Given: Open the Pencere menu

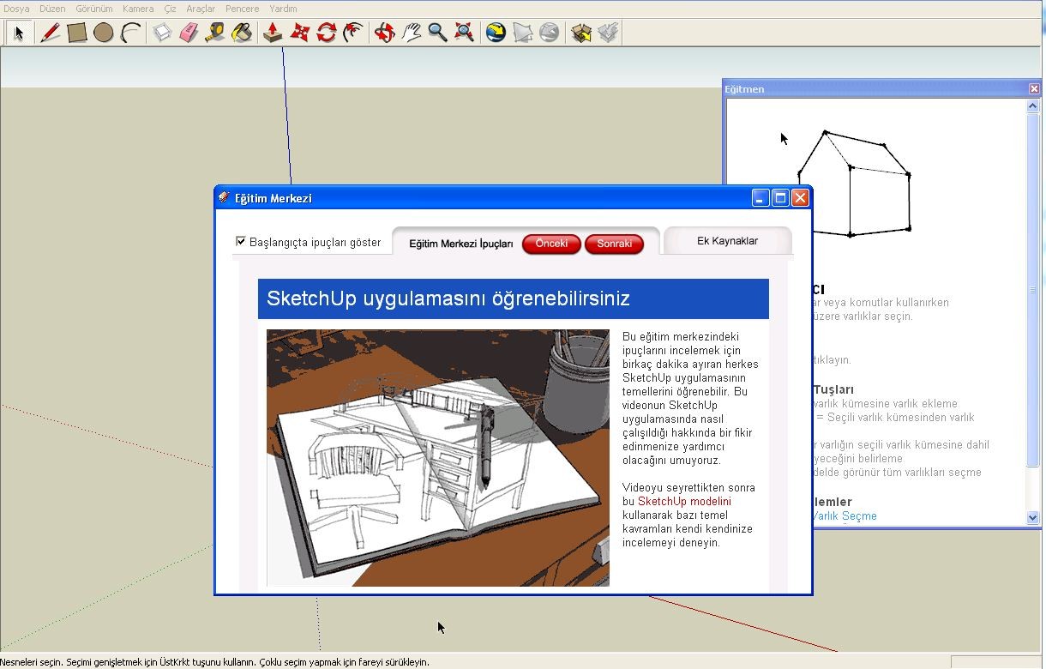Looking at the screenshot, I should [x=243, y=9].
